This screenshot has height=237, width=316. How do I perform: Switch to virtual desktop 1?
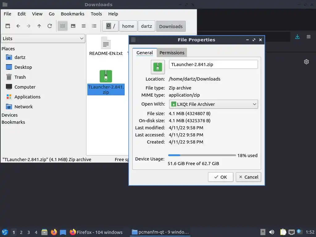point(14,232)
